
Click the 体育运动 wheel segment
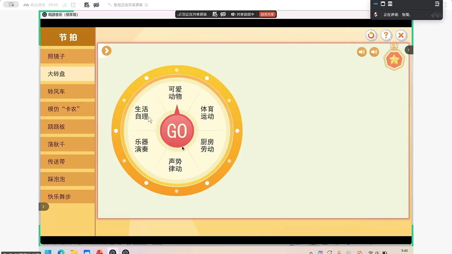[x=207, y=113]
